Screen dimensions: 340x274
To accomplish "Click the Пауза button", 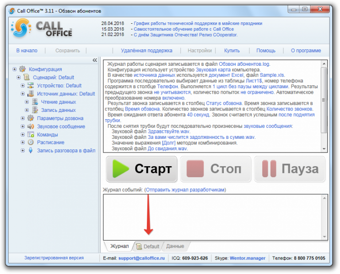I will pyautogui.click(x=290, y=169).
